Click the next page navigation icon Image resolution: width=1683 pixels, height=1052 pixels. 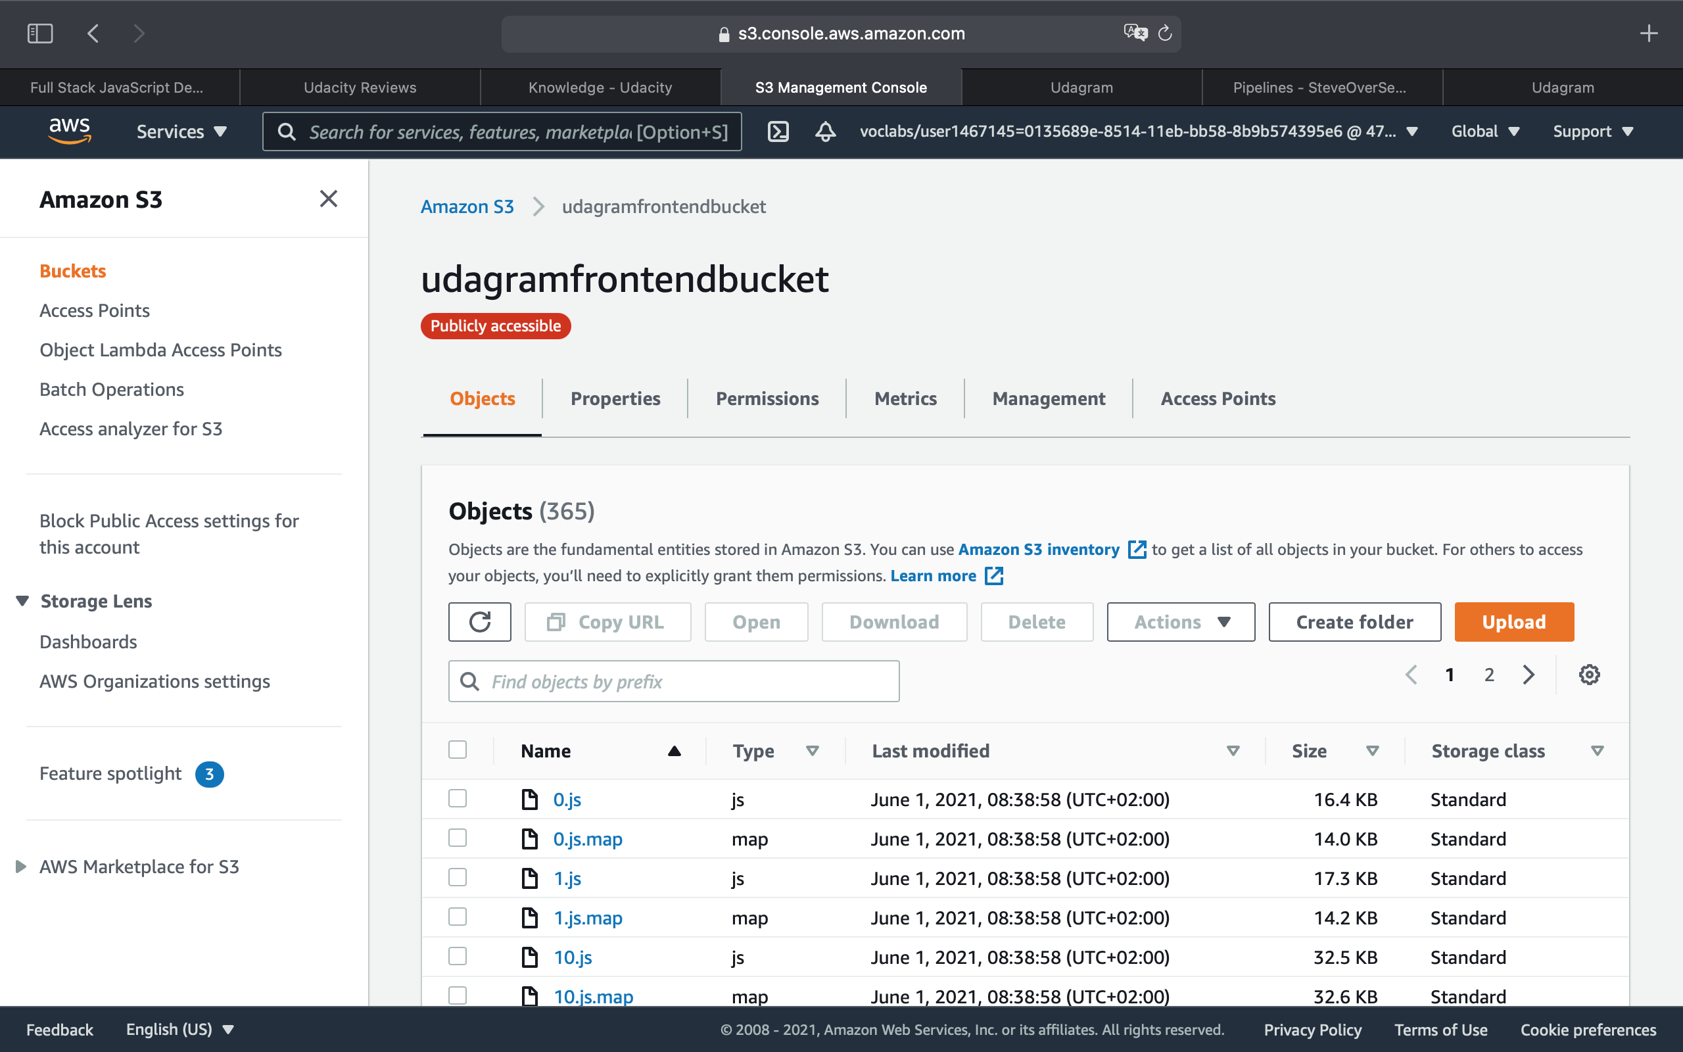point(1528,675)
